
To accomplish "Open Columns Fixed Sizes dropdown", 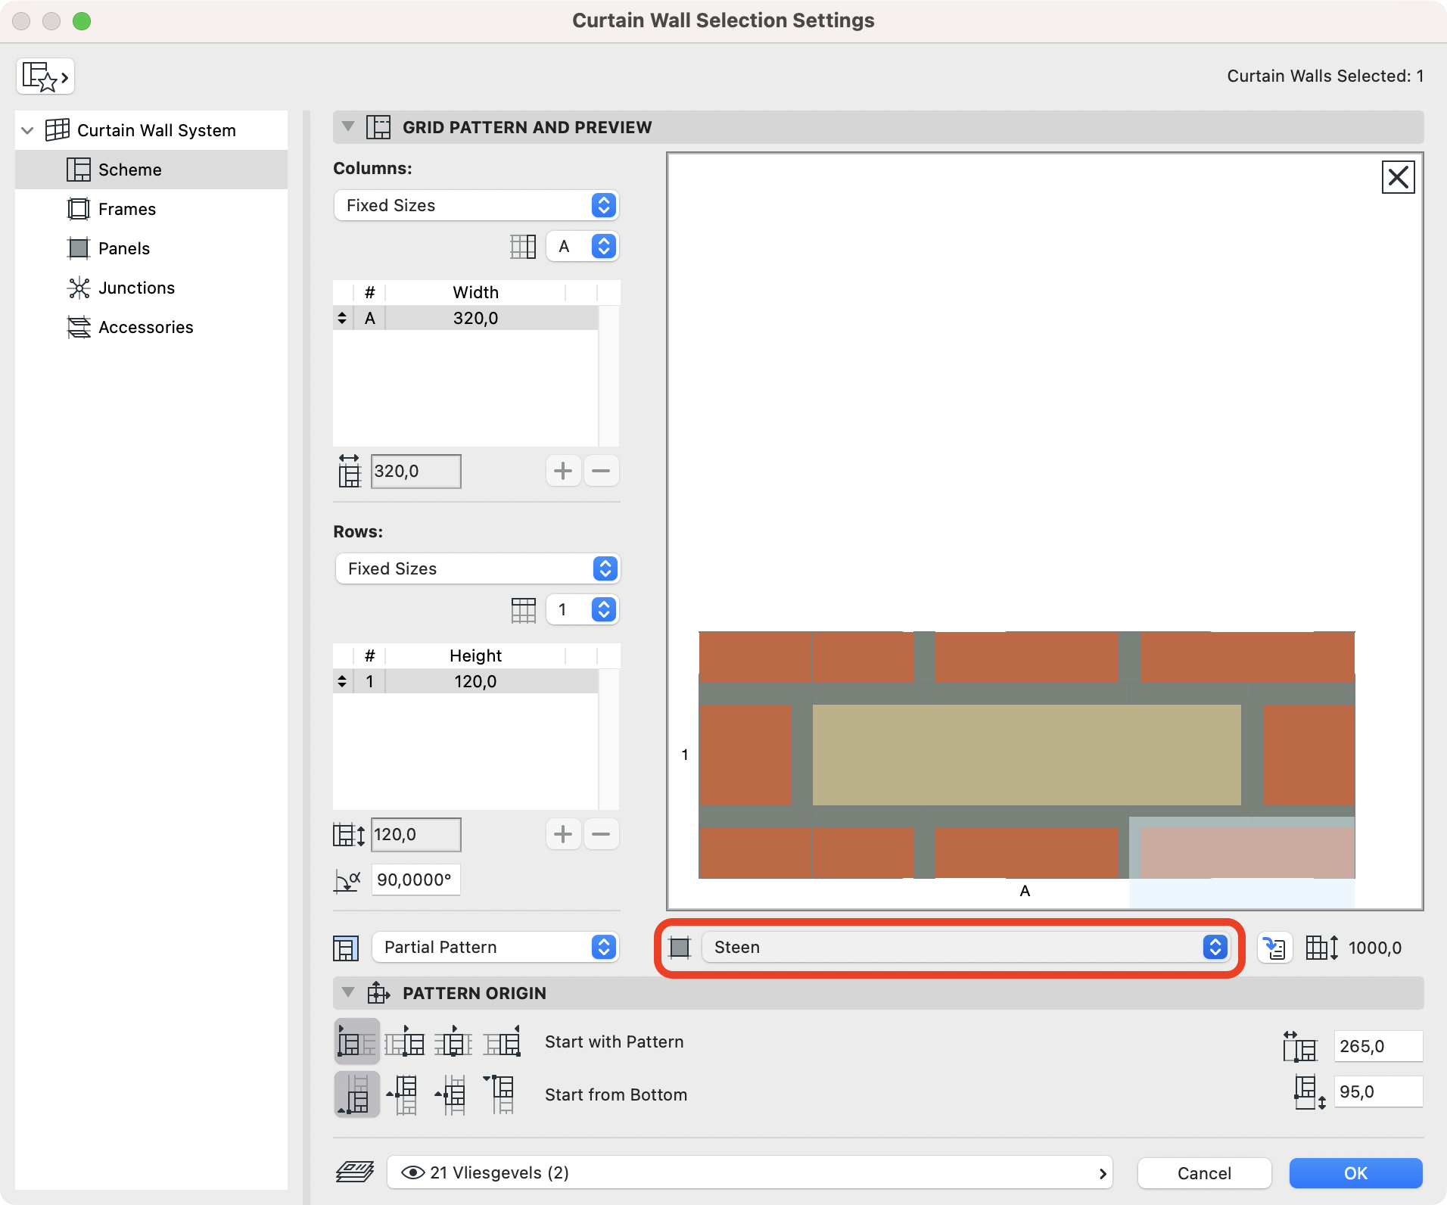I will 477,205.
